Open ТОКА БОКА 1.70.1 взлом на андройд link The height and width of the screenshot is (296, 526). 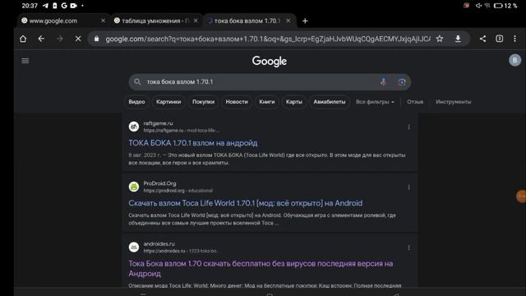coord(193,143)
